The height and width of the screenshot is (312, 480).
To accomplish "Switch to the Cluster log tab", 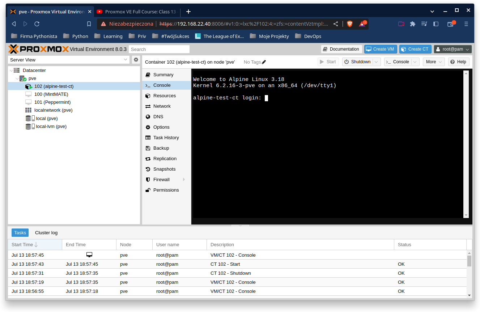I will pos(46,232).
